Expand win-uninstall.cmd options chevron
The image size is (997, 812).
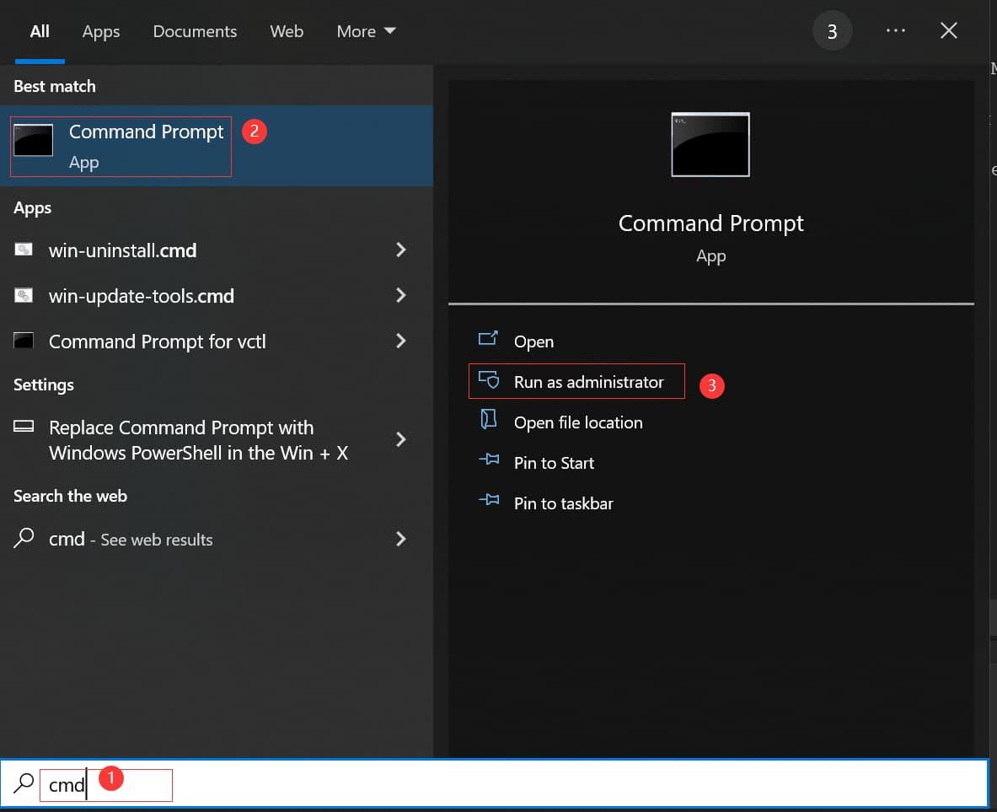pos(401,250)
